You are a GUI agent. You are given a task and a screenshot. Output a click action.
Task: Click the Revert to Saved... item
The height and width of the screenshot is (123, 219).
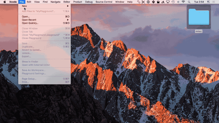click(x=44, y=50)
